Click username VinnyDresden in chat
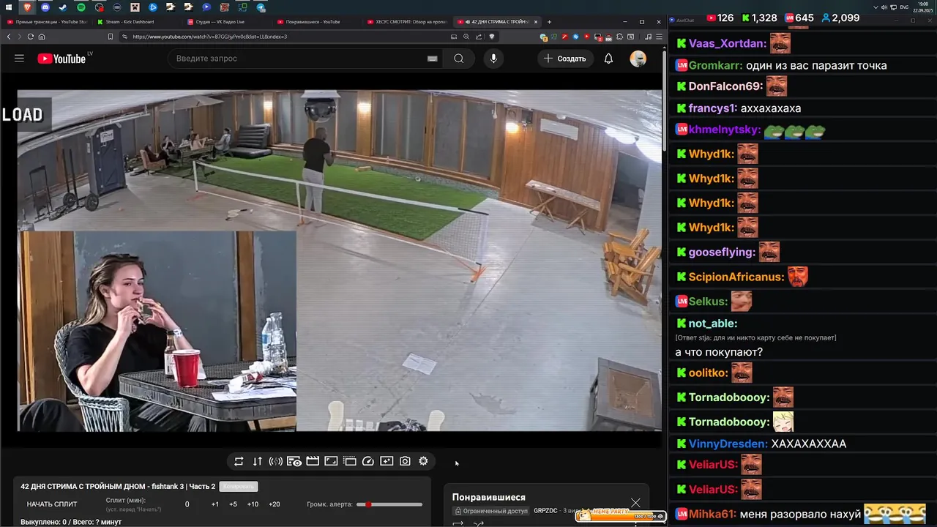Screen dimensions: 937x527 728,444
